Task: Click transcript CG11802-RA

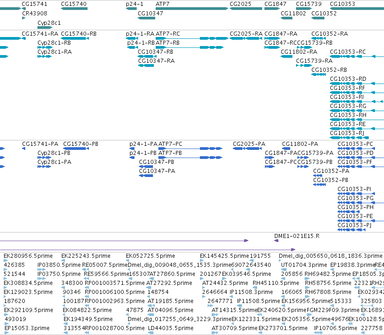Action: (x=287, y=56)
